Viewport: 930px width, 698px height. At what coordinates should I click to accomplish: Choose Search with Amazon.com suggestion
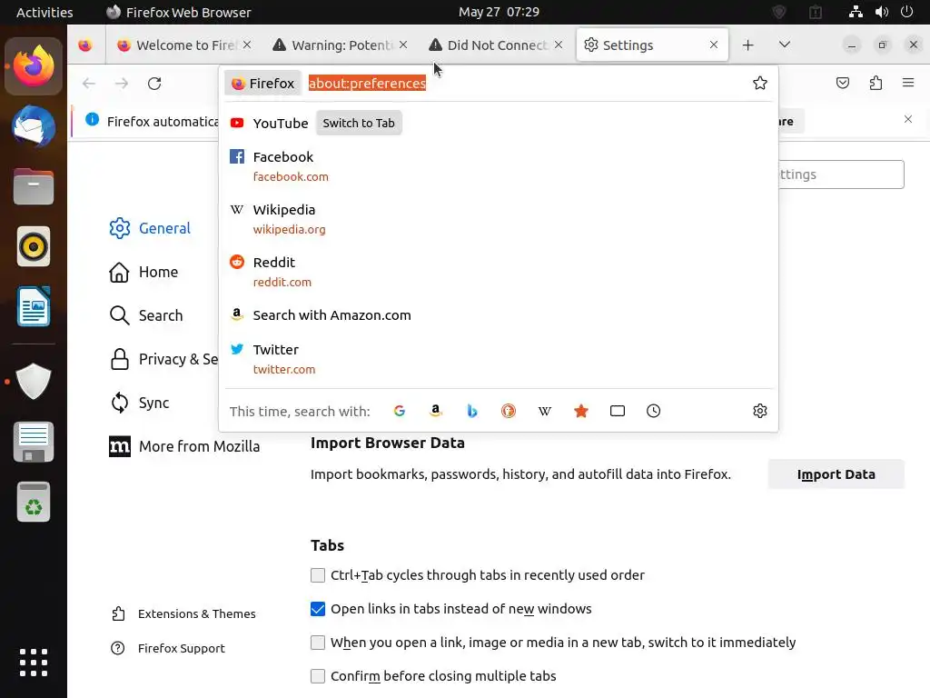pos(499,315)
